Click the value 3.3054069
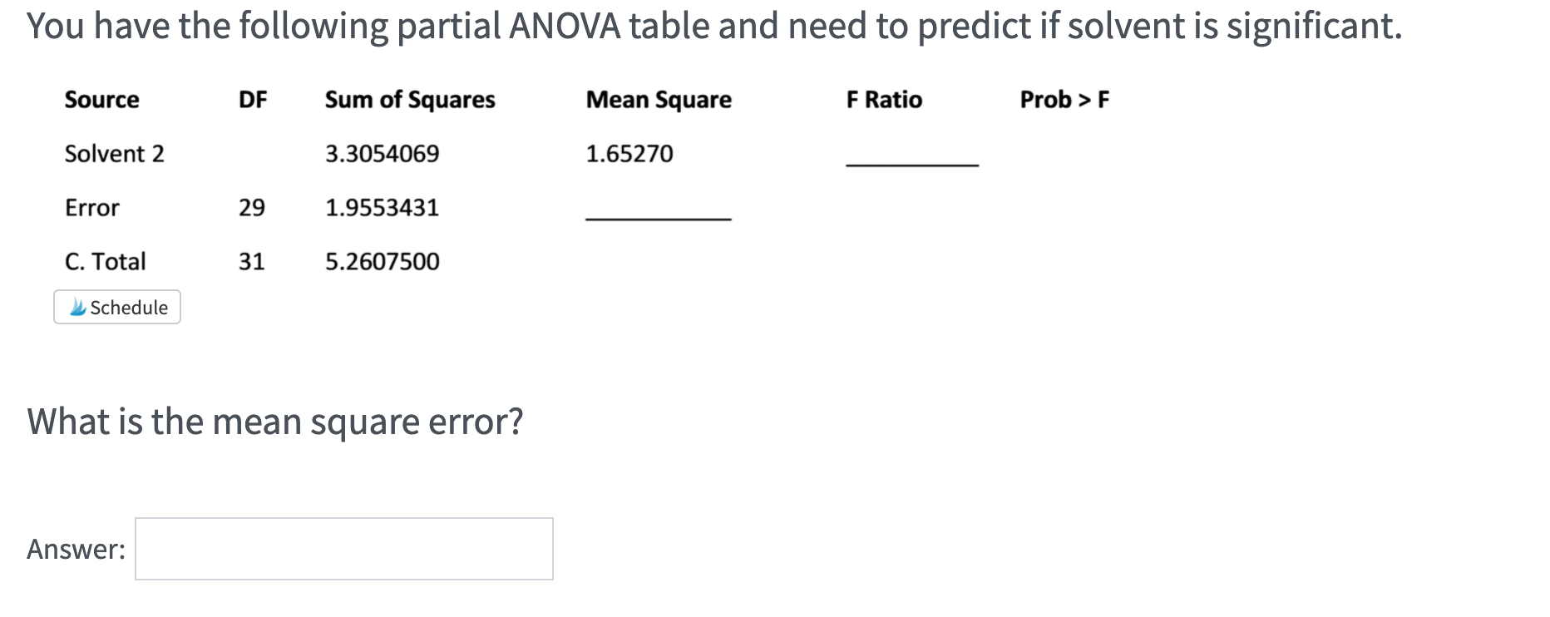The image size is (1550, 617). pos(382,153)
